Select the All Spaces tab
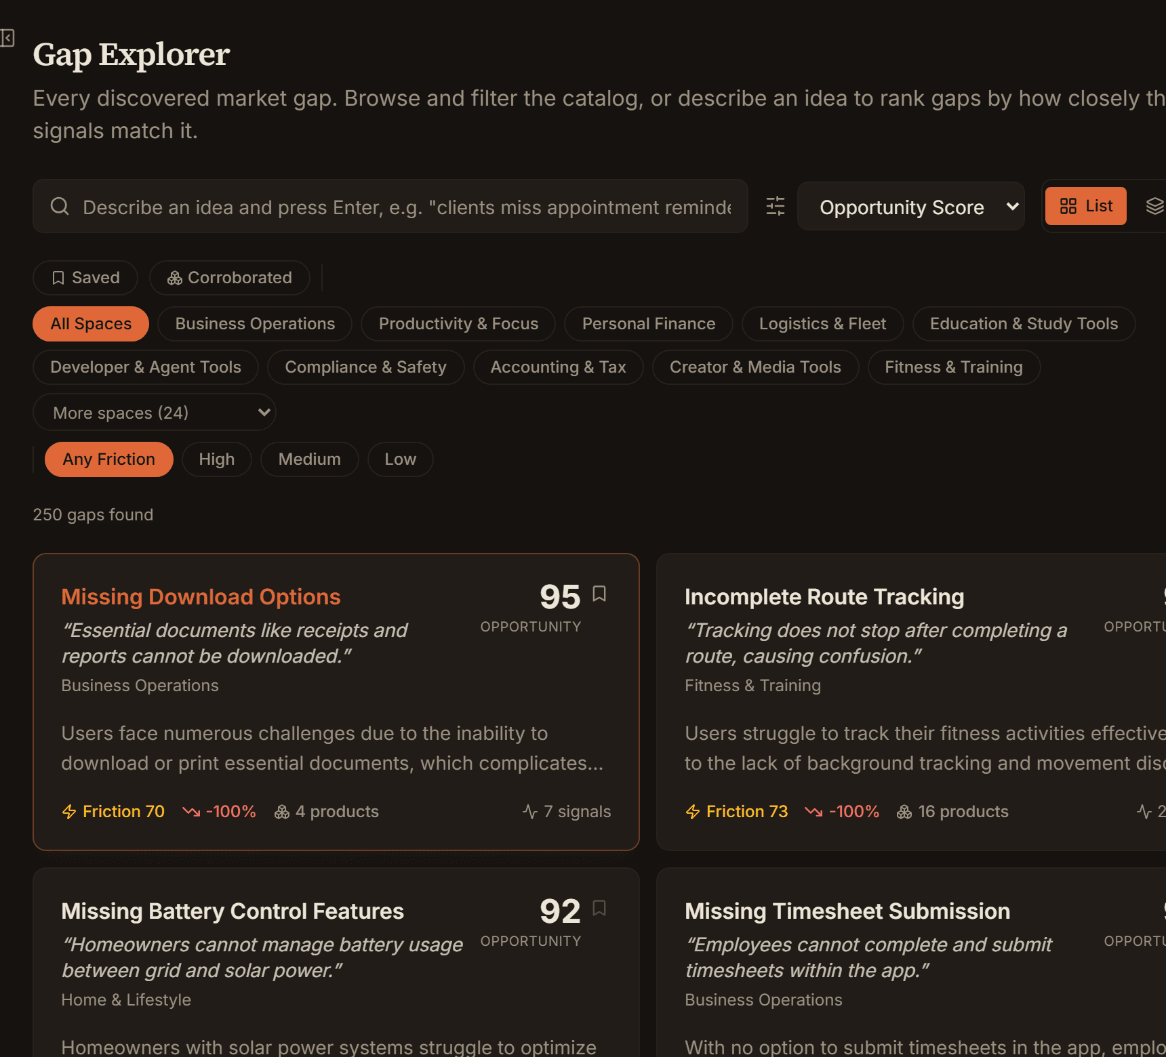 [91, 324]
